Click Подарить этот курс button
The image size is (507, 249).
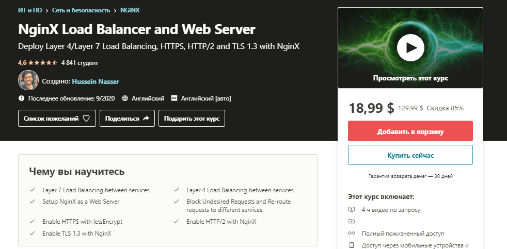(192, 118)
